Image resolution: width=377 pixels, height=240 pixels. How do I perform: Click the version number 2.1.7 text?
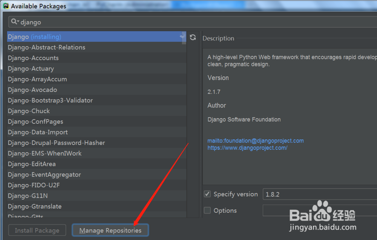tap(214, 92)
